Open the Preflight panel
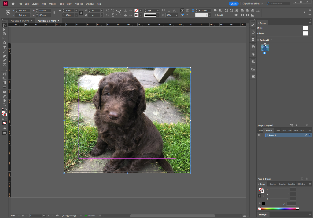The image size is (313, 218). point(263,215)
